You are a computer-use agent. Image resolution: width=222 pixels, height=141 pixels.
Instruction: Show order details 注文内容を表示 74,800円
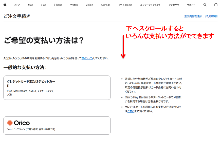[x=201, y=16]
